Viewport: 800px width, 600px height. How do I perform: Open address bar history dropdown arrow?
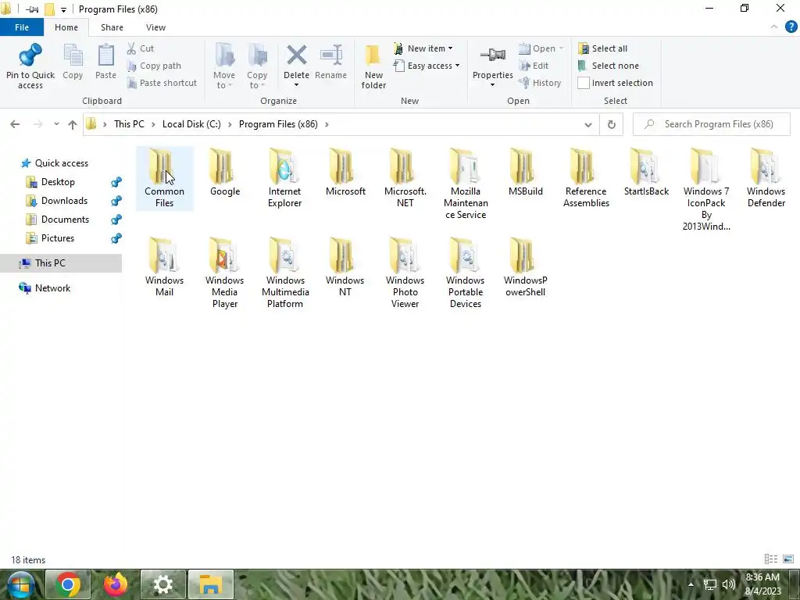click(587, 124)
